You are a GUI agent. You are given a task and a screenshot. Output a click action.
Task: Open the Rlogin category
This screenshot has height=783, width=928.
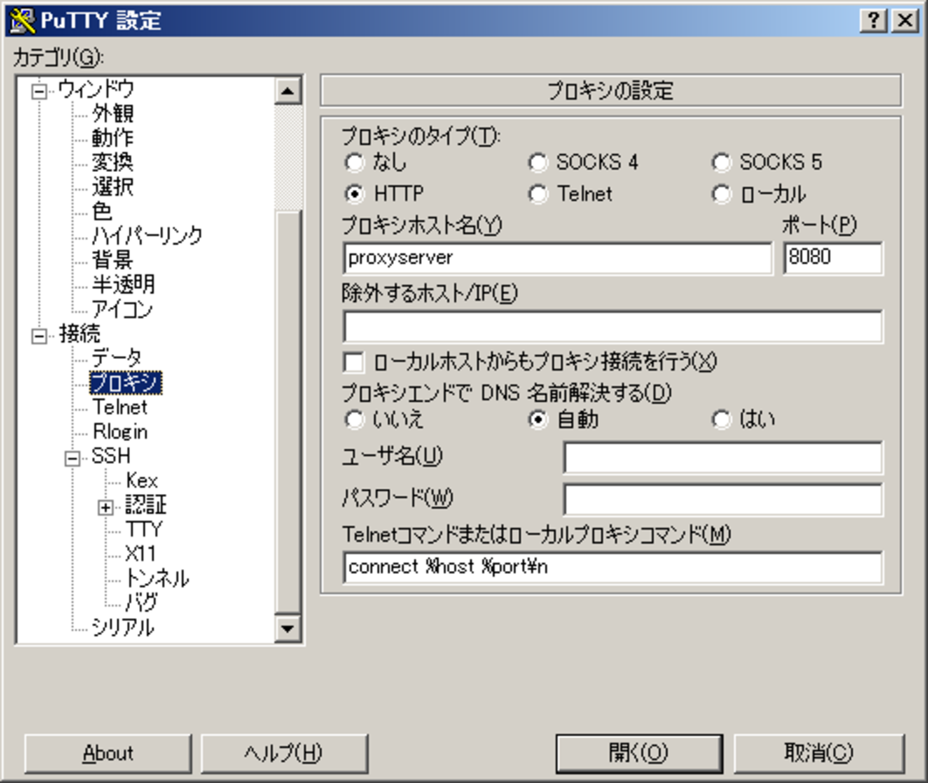[120, 432]
